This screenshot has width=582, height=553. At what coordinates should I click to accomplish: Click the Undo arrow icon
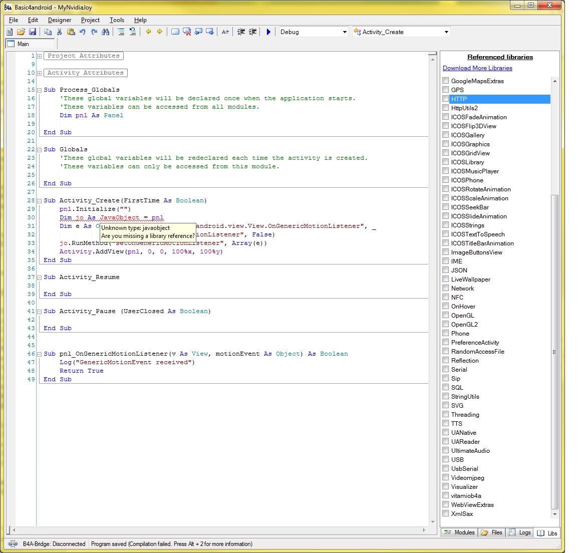pyautogui.click(x=82, y=32)
